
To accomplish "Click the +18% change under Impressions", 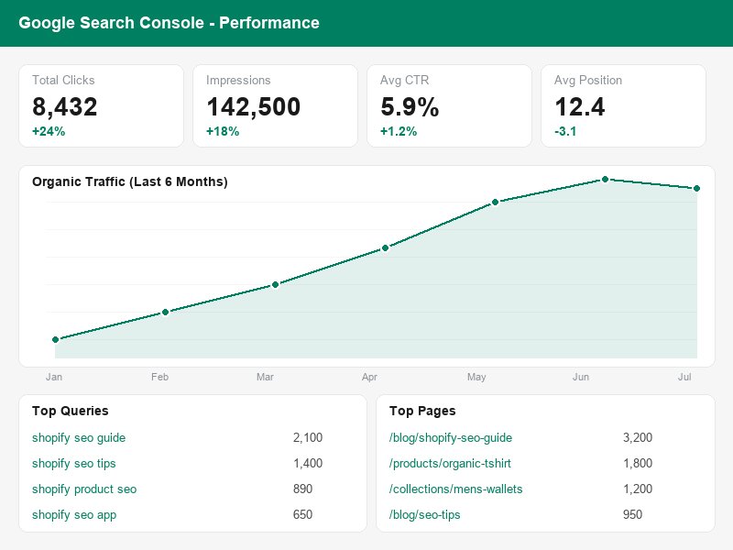I will pos(223,131).
